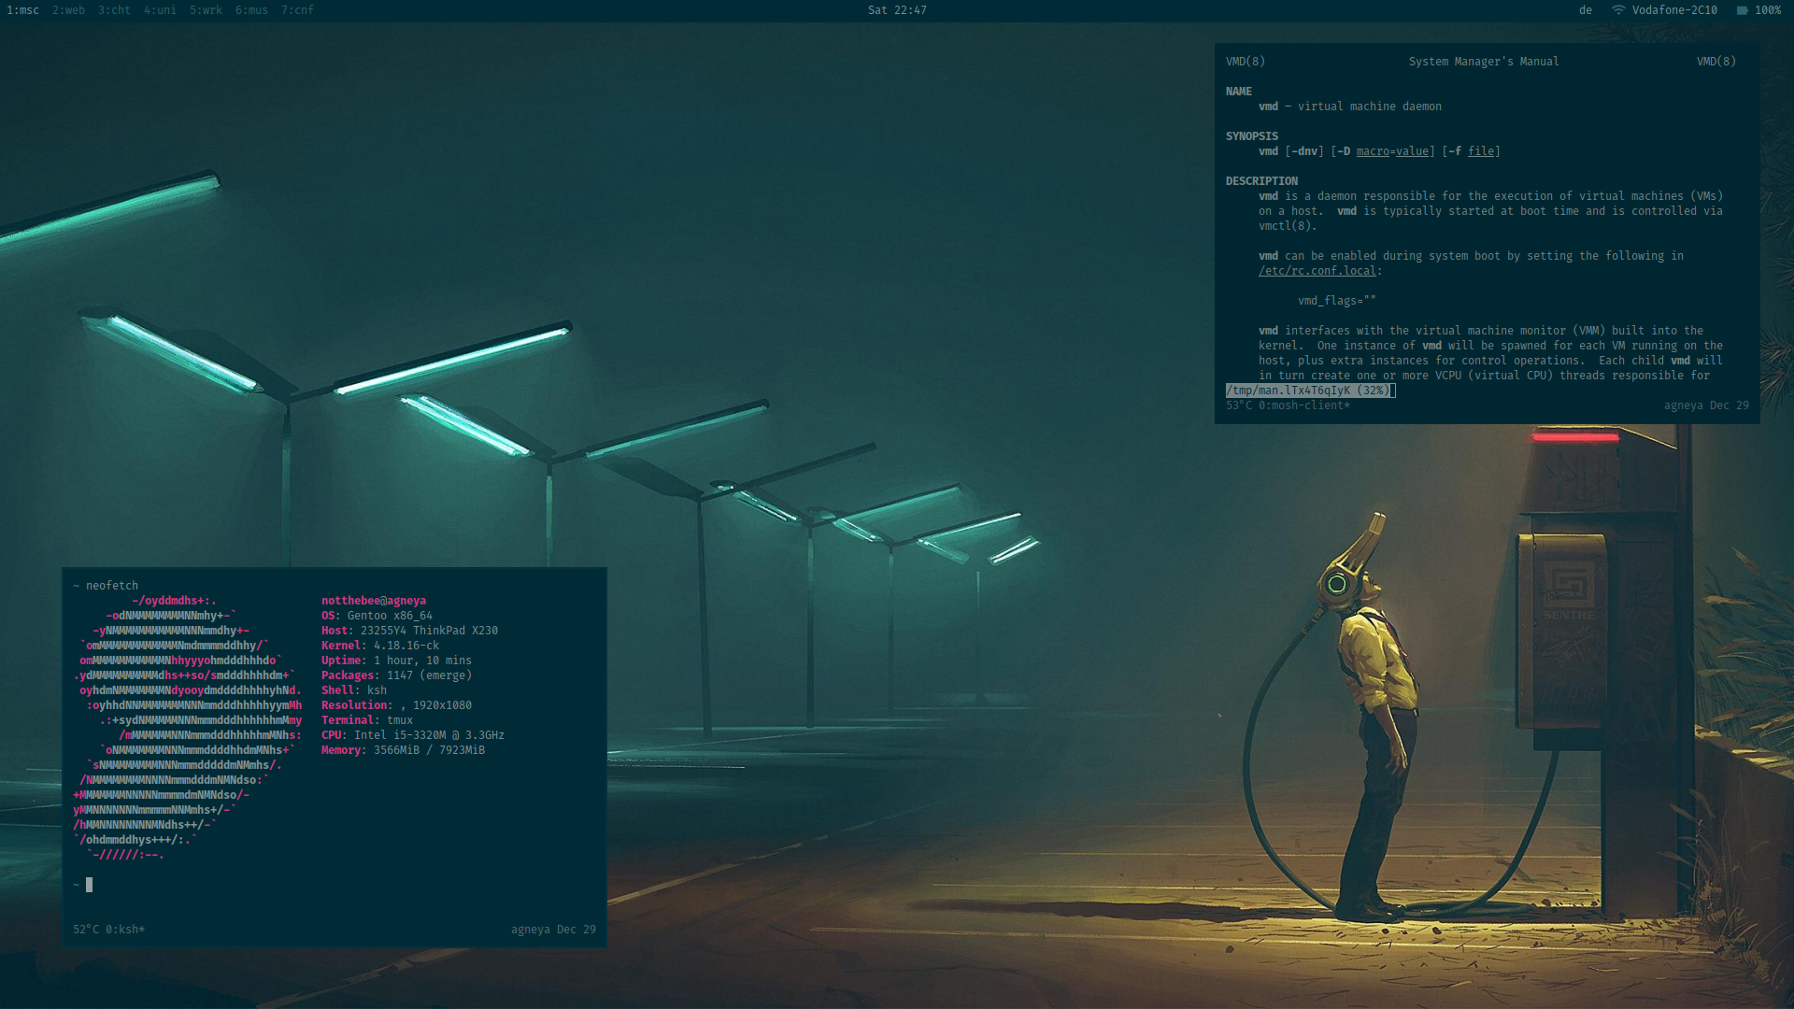The width and height of the screenshot is (1794, 1009).
Task: Click the ksh shell prompt indicator
Action: [77, 883]
